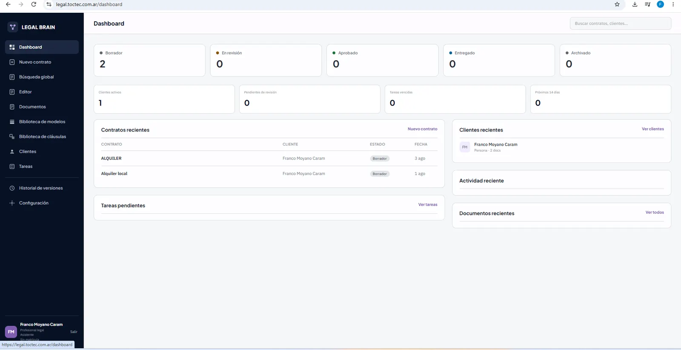This screenshot has height=350, width=681.
Task: Click the browser back arrow
Action: [x=8, y=4]
